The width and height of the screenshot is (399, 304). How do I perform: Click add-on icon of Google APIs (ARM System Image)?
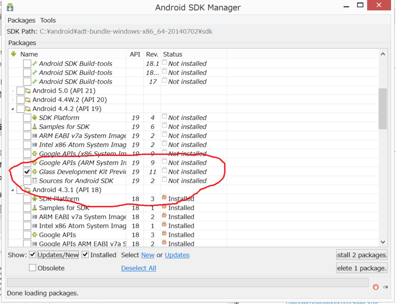[x=34, y=163]
